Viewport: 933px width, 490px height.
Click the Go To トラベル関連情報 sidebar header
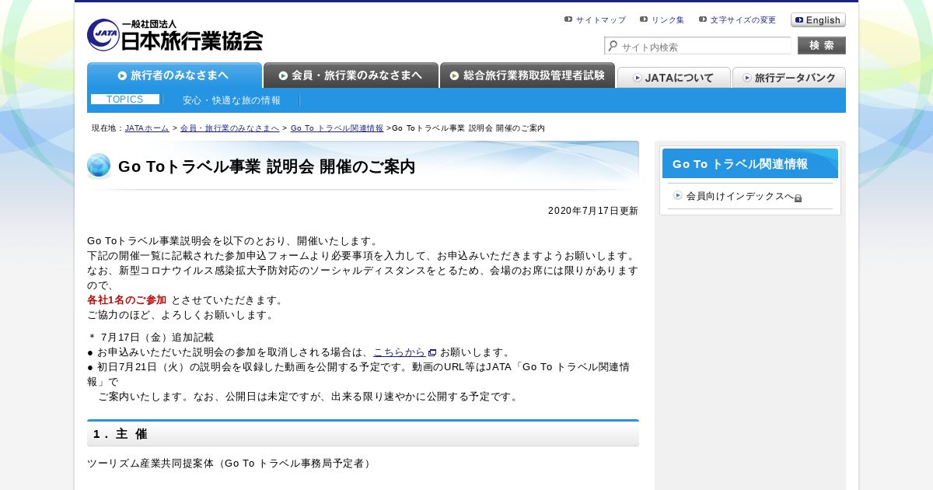click(750, 163)
